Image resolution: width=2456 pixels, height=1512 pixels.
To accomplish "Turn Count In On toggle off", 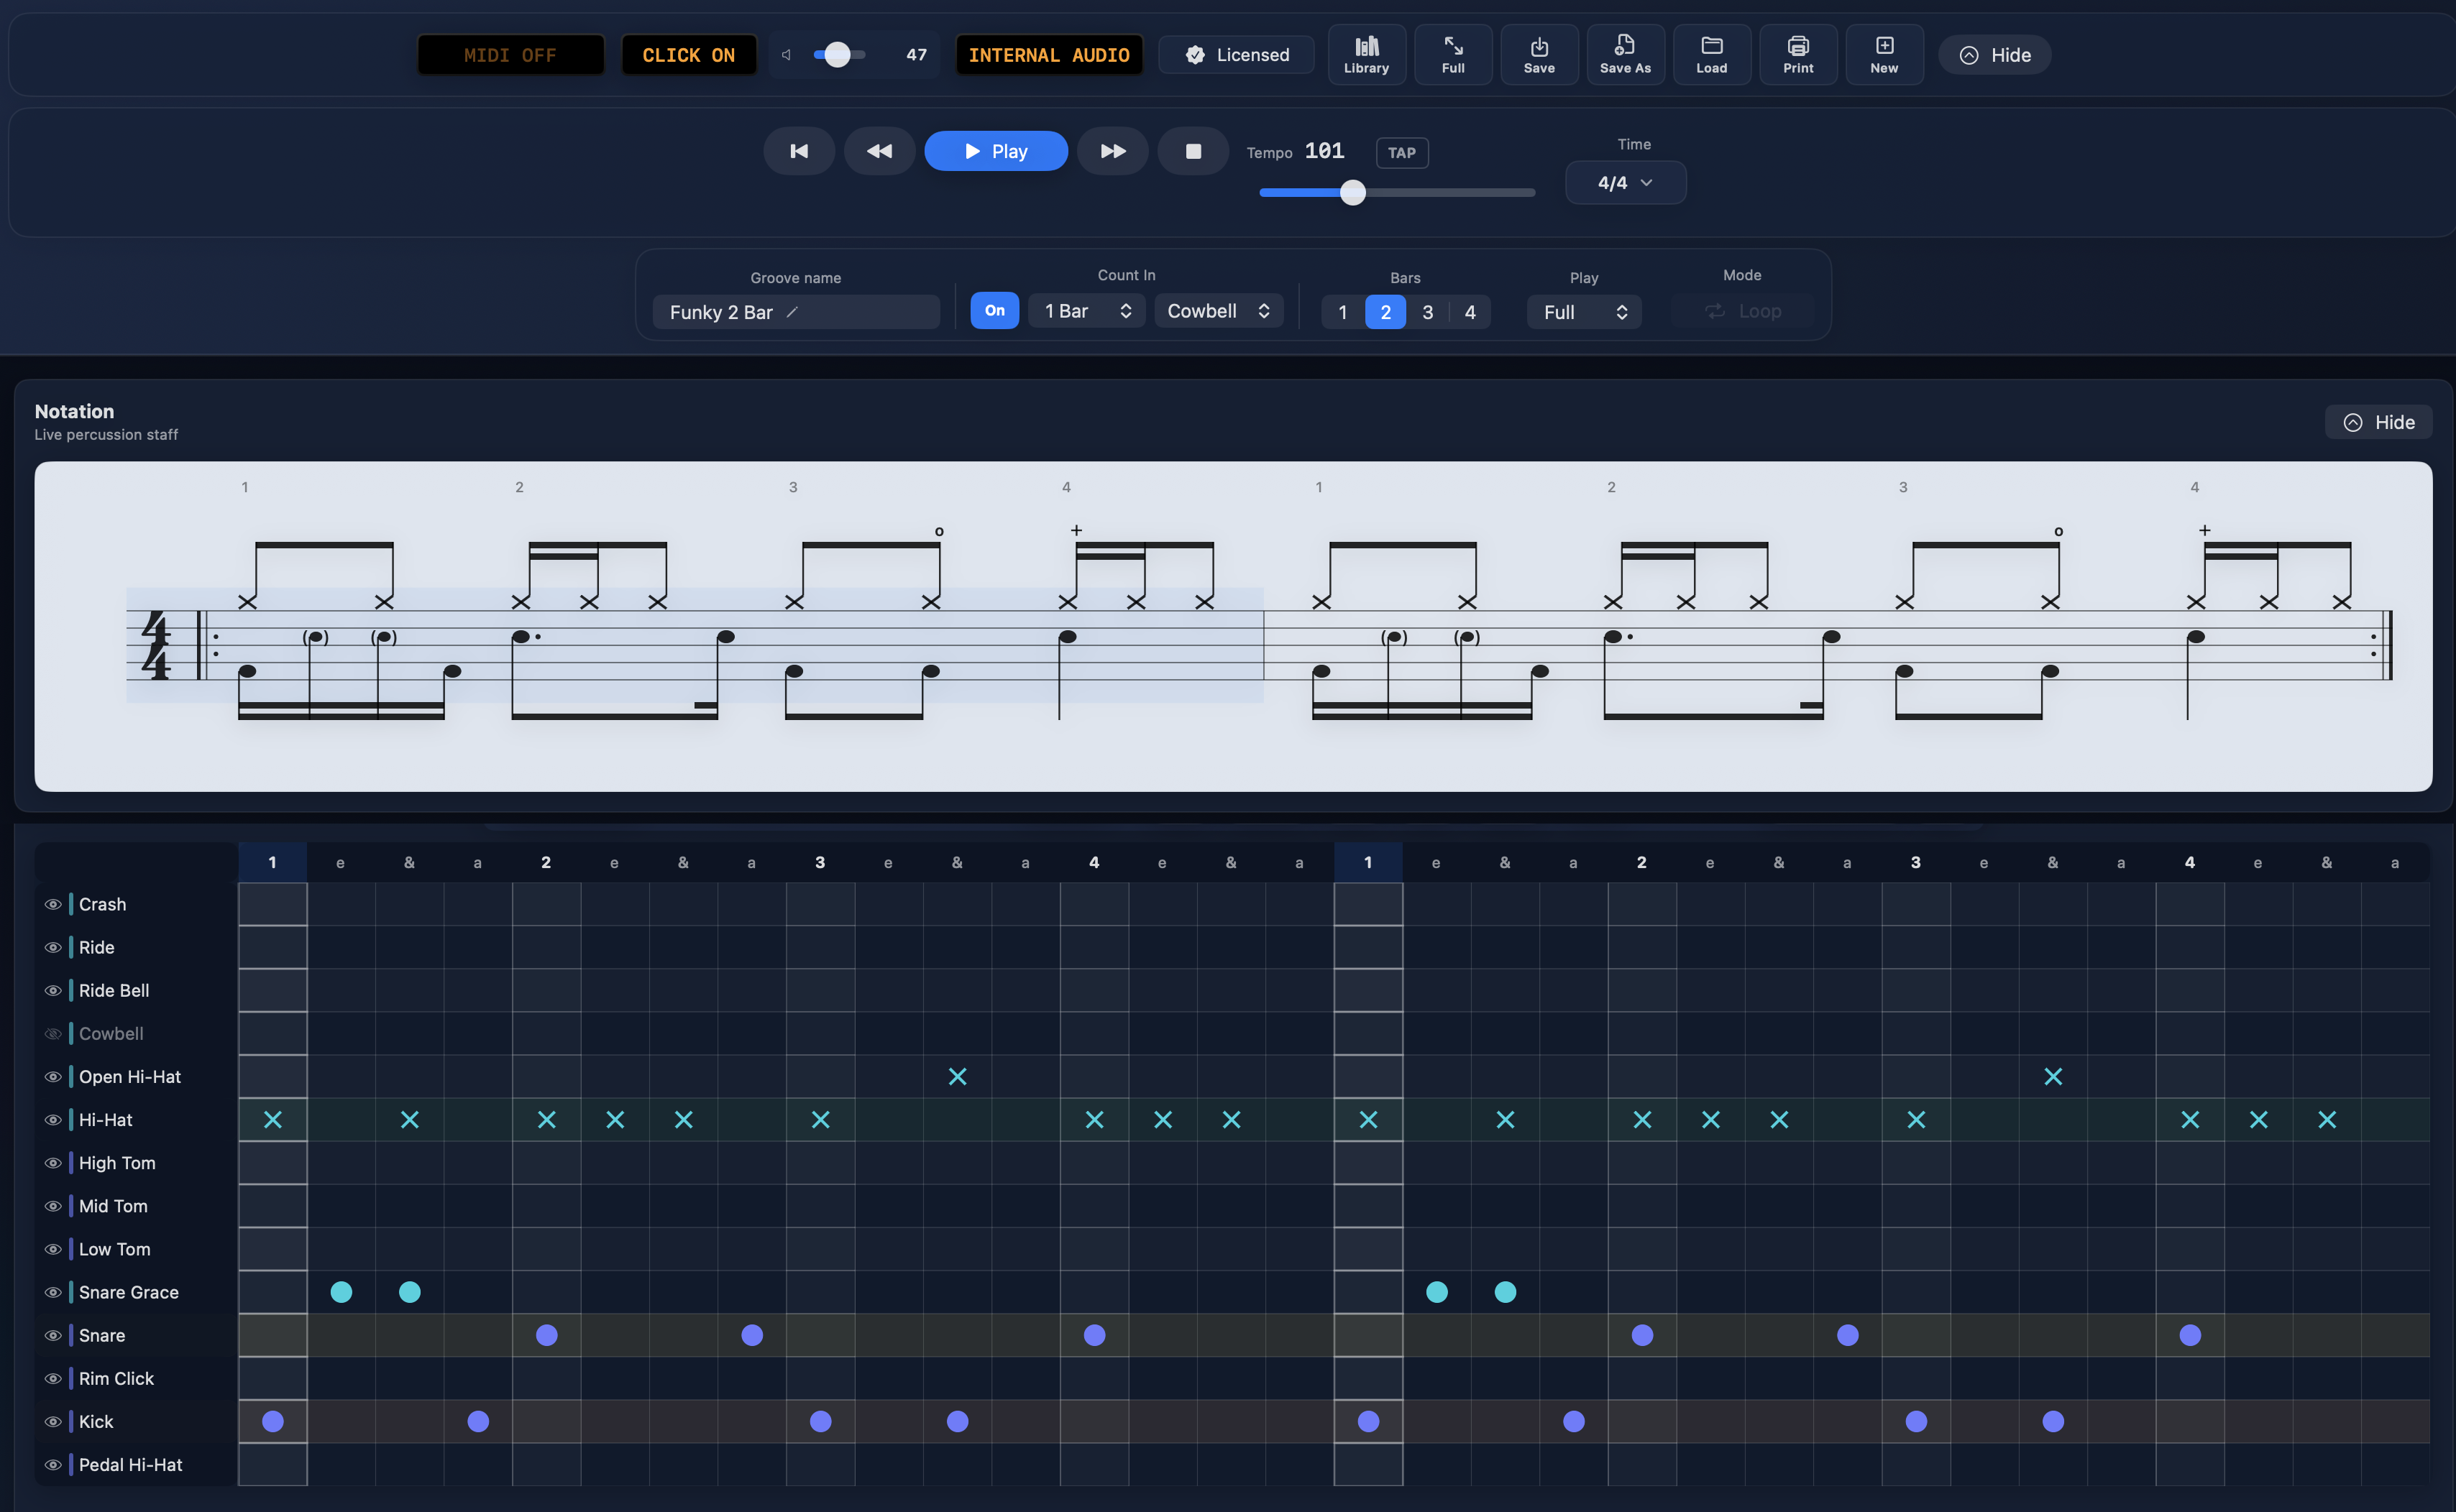I will [994, 311].
